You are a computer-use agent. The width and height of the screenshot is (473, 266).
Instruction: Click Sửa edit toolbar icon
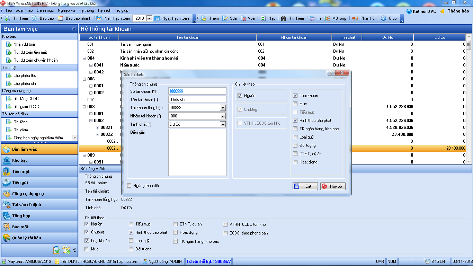click(x=225, y=18)
